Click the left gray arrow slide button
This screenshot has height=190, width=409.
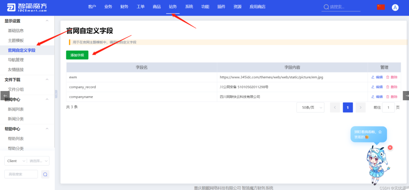(x=5, y=96)
